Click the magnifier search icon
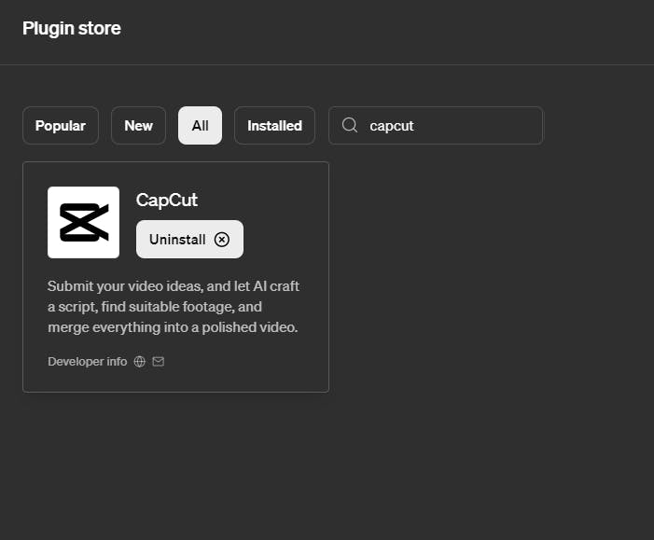This screenshot has width=654, height=540. point(350,125)
